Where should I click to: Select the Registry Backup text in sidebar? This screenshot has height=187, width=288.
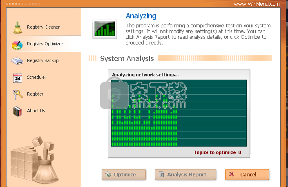coord(43,60)
